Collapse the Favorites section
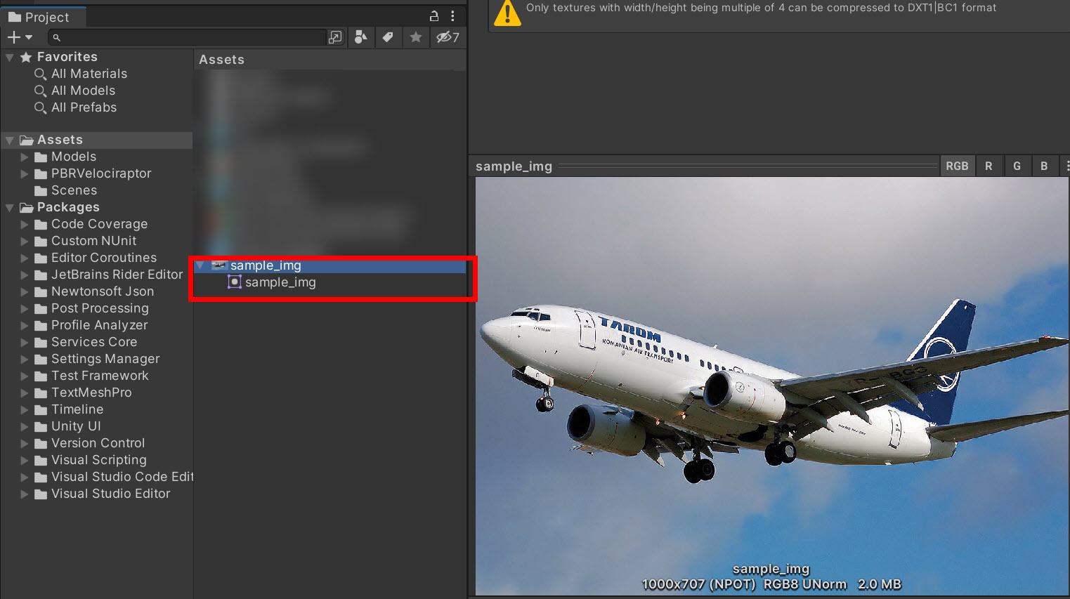 10,57
